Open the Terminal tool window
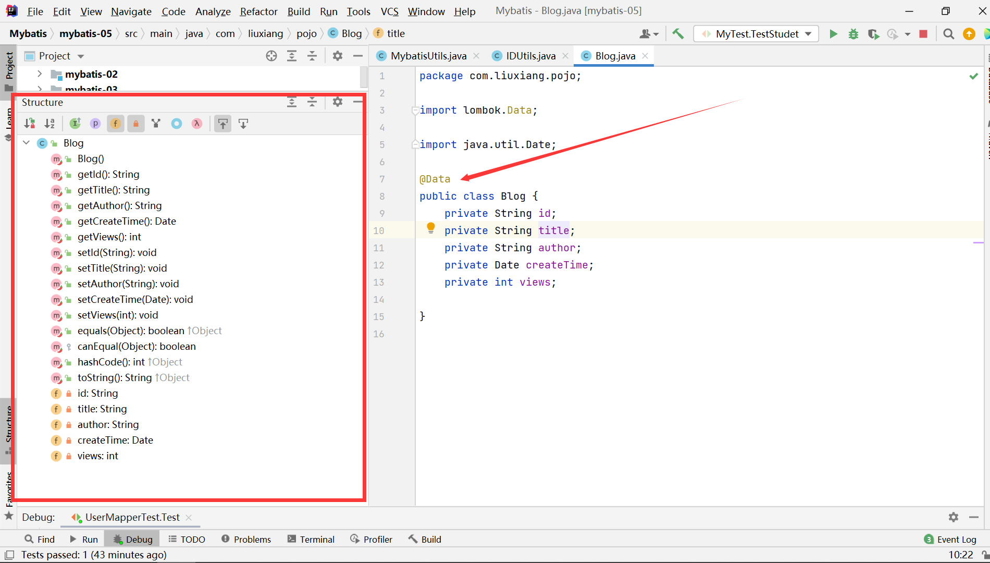 coord(311,539)
